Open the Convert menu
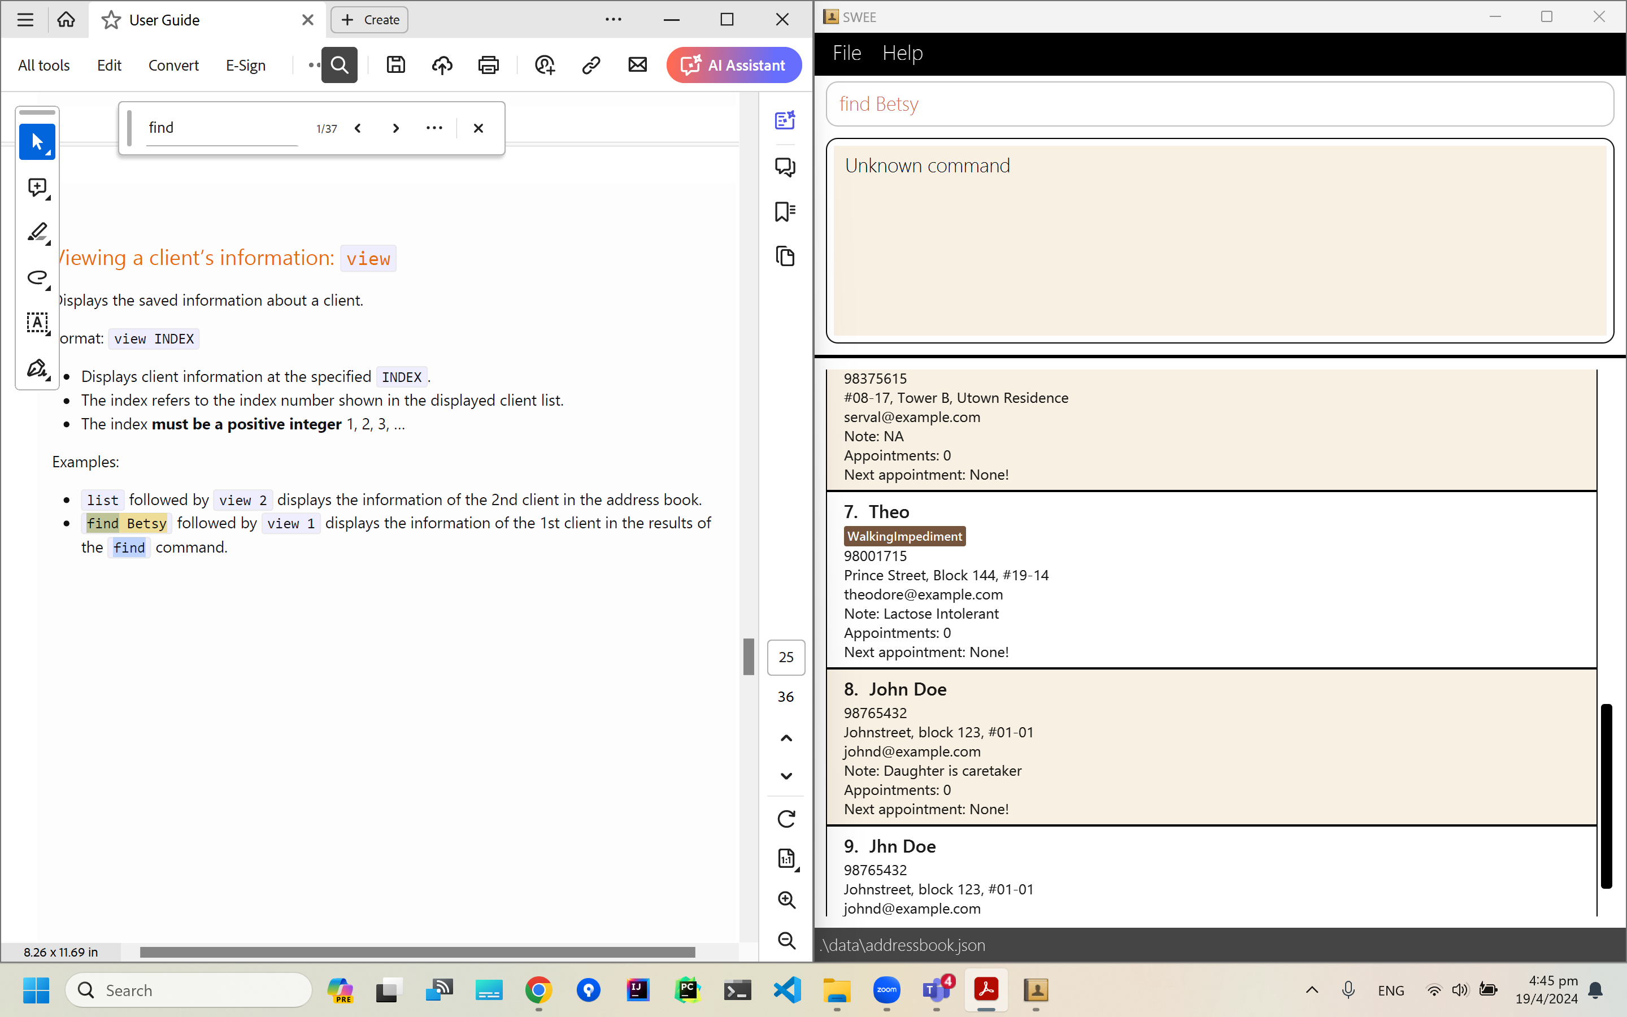The image size is (1627, 1017). pos(173,65)
